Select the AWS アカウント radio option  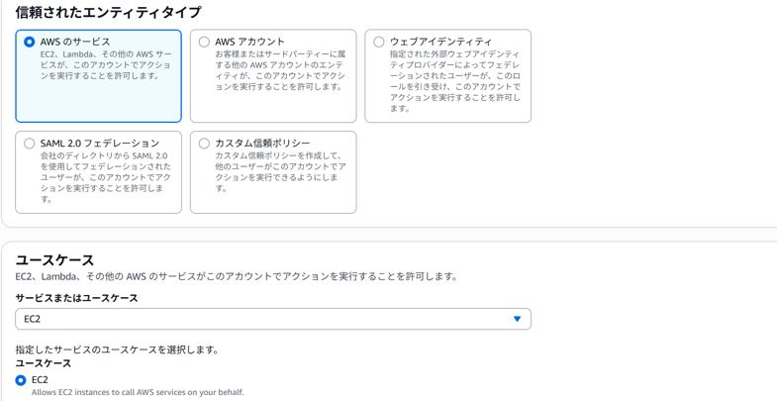pyautogui.click(x=204, y=43)
